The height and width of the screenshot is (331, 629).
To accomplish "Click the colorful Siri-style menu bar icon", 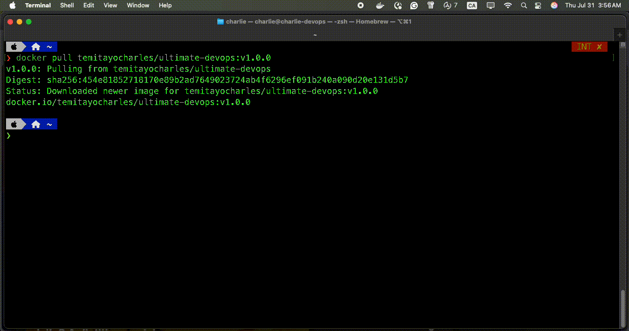I will point(554,6).
